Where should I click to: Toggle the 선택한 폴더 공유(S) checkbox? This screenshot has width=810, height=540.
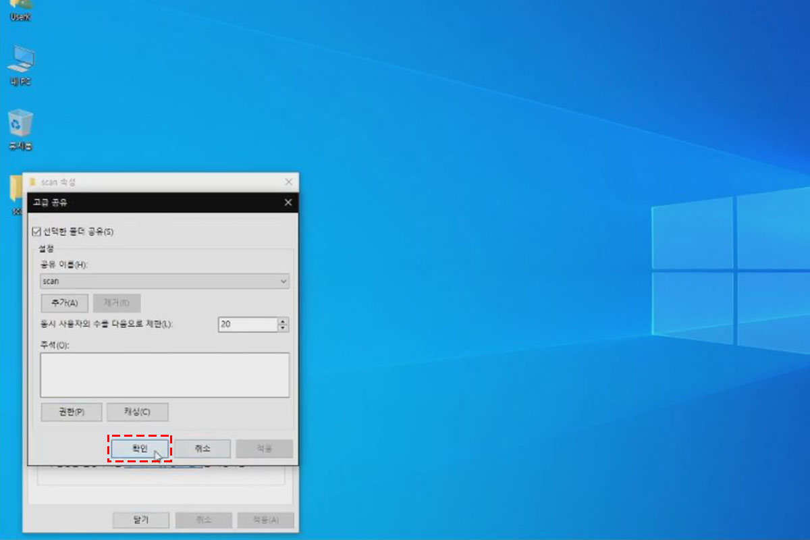(x=36, y=232)
